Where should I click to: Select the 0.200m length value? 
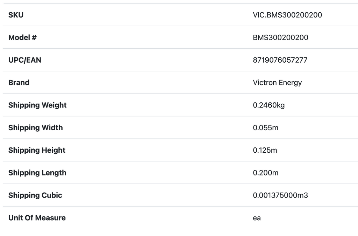click(266, 173)
